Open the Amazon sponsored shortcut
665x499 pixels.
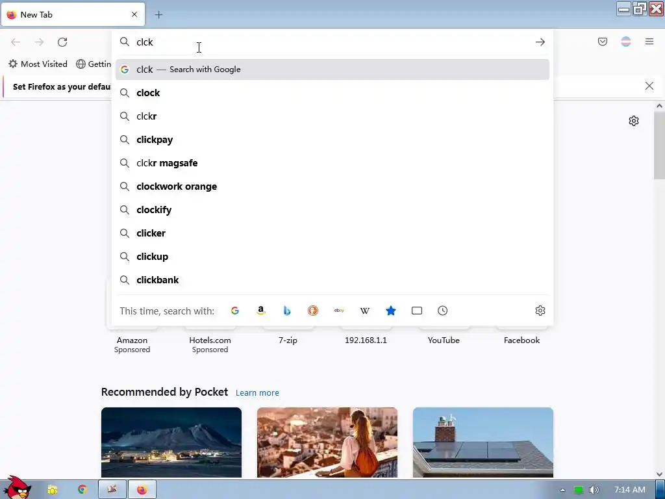click(132, 340)
